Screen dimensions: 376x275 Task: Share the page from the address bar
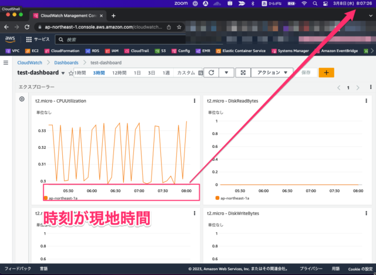[x=169, y=27]
